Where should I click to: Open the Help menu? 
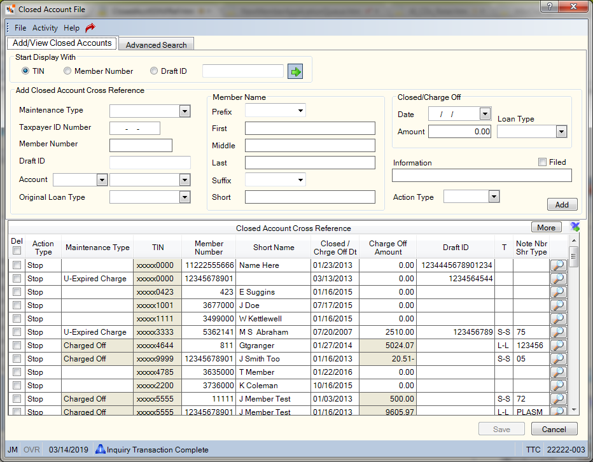[71, 27]
